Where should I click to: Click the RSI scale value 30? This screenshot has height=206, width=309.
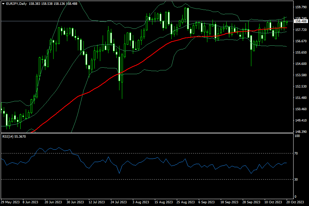(x=296, y=179)
